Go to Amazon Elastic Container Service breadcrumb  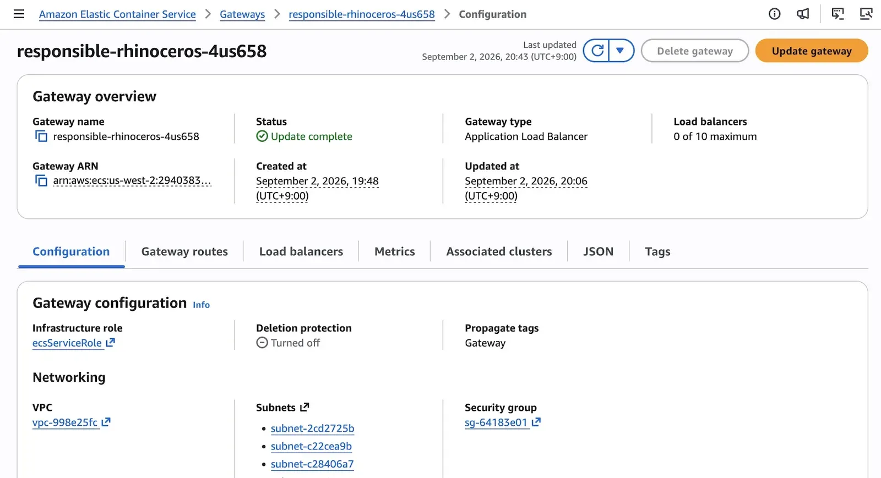117,14
